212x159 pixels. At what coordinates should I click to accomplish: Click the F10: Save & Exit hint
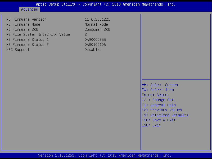pyautogui.click(x=159, y=120)
